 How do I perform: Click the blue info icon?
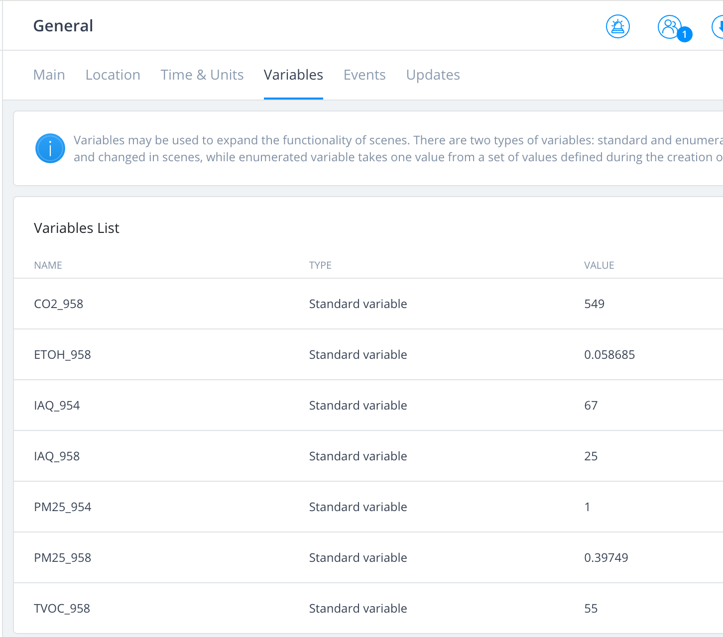[x=50, y=148]
